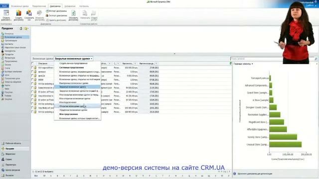Toggle the Закрытые возможные сделки view selector dropdown
The image size is (319, 179).
pyautogui.click(x=73, y=59)
